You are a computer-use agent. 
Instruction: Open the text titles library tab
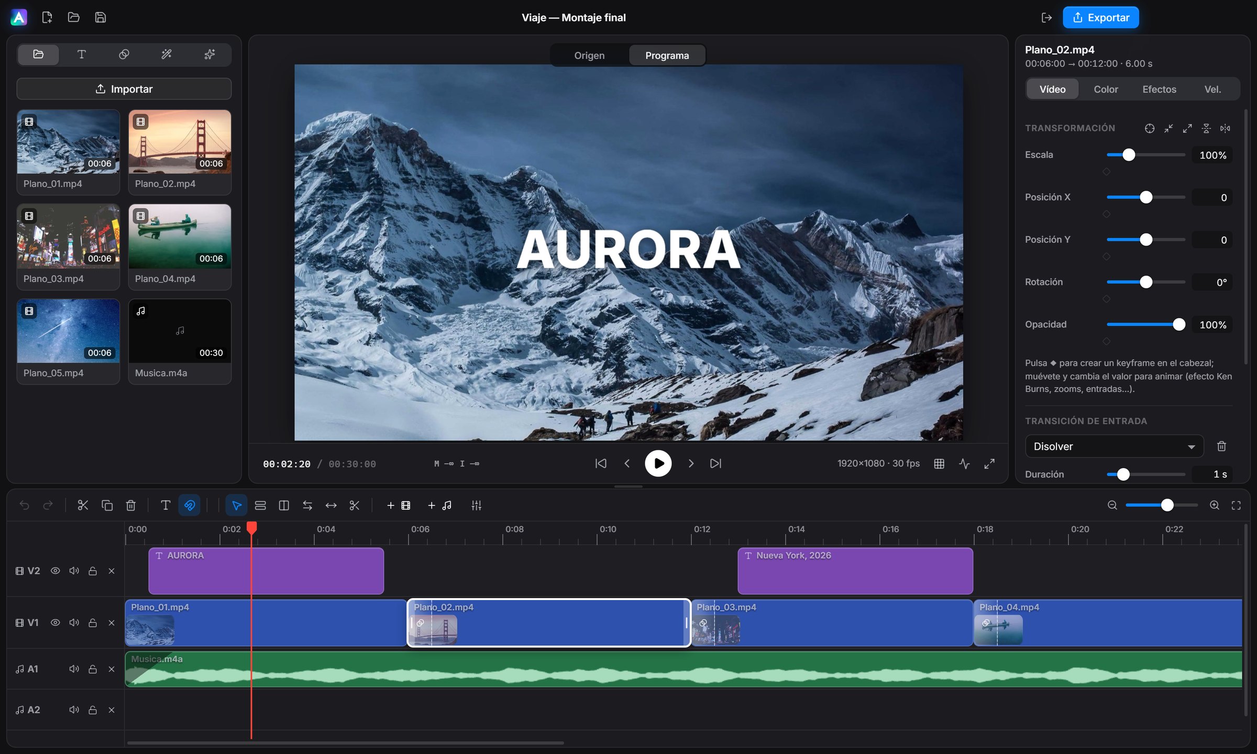click(x=81, y=54)
